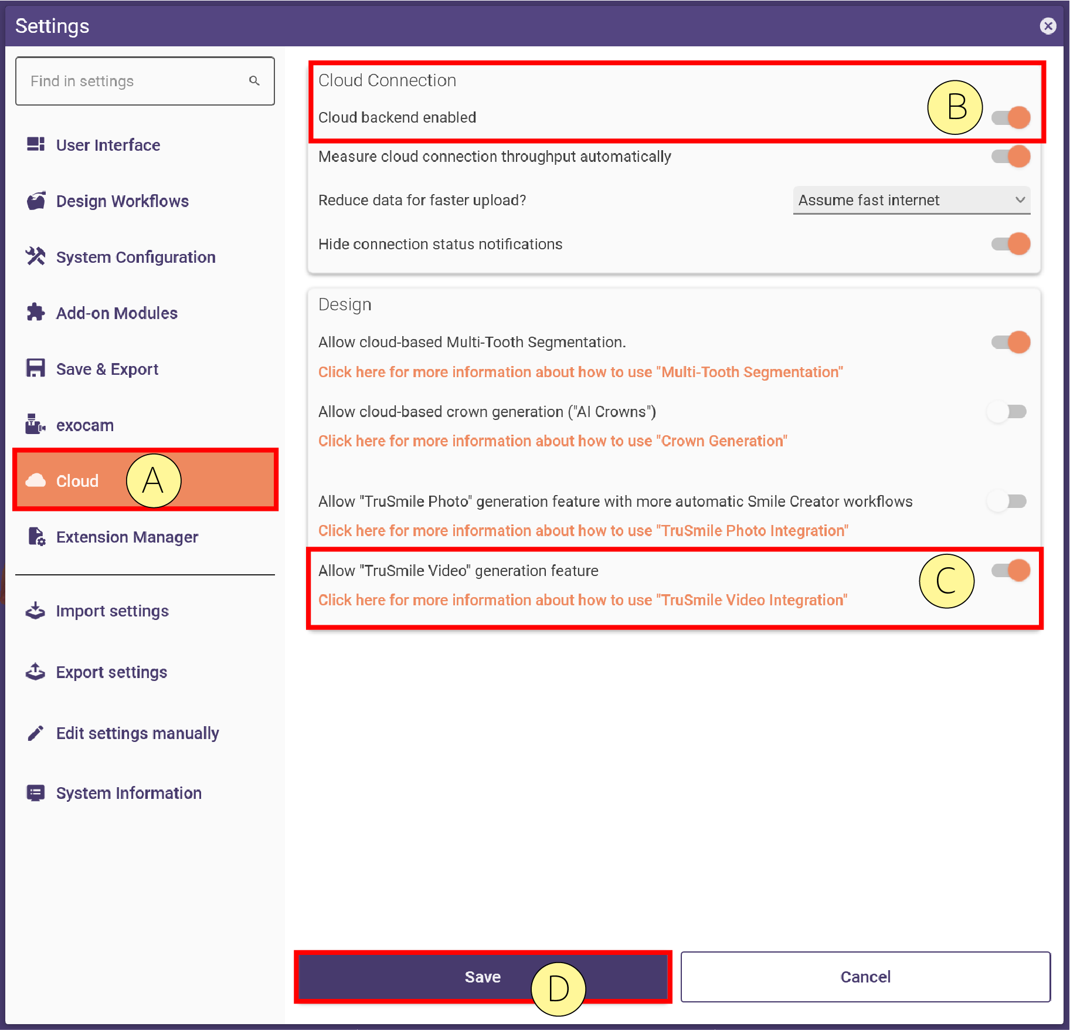Click the exocam machine icon

click(36, 424)
